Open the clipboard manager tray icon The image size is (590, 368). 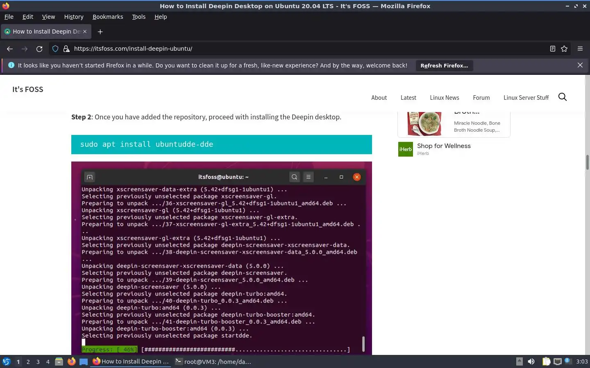tap(546, 361)
